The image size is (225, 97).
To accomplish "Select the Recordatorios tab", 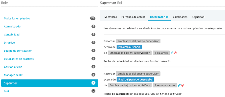I will tap(159, 17).
